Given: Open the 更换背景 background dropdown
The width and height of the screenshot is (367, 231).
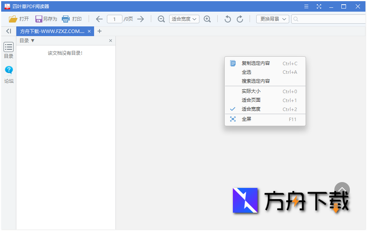Looking at the screenshot, I should (272, 19).
